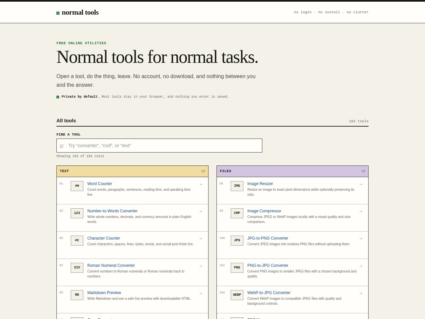Click the '193 tools' count text
425x319 pixels.
(x=359, y=121)
